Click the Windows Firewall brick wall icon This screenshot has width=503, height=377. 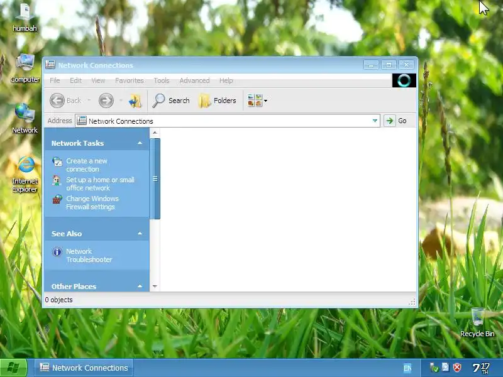pyautogui.click(x=57, y=199)
